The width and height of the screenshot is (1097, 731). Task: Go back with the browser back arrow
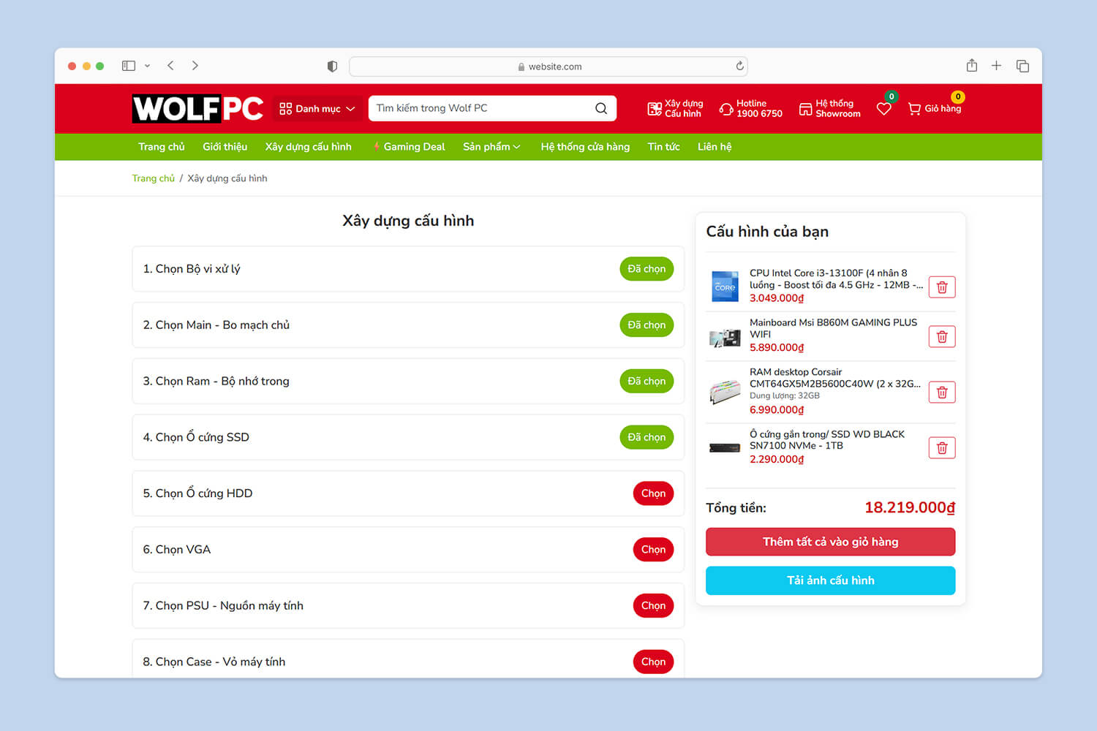[x=170, y=66]
